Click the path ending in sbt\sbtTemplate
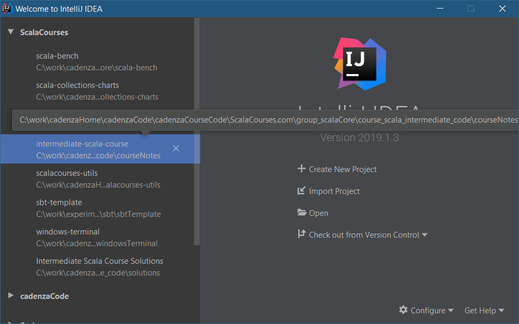 click(x=98, y=214)
